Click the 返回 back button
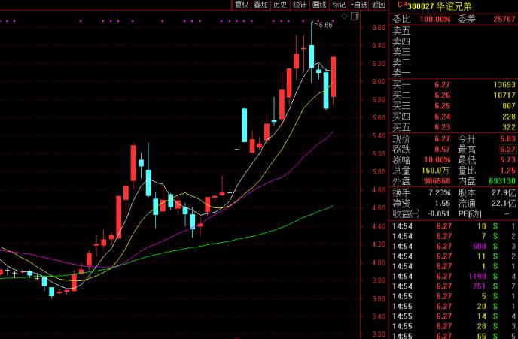This screenshot has width=518, height=339. (378, 5)
